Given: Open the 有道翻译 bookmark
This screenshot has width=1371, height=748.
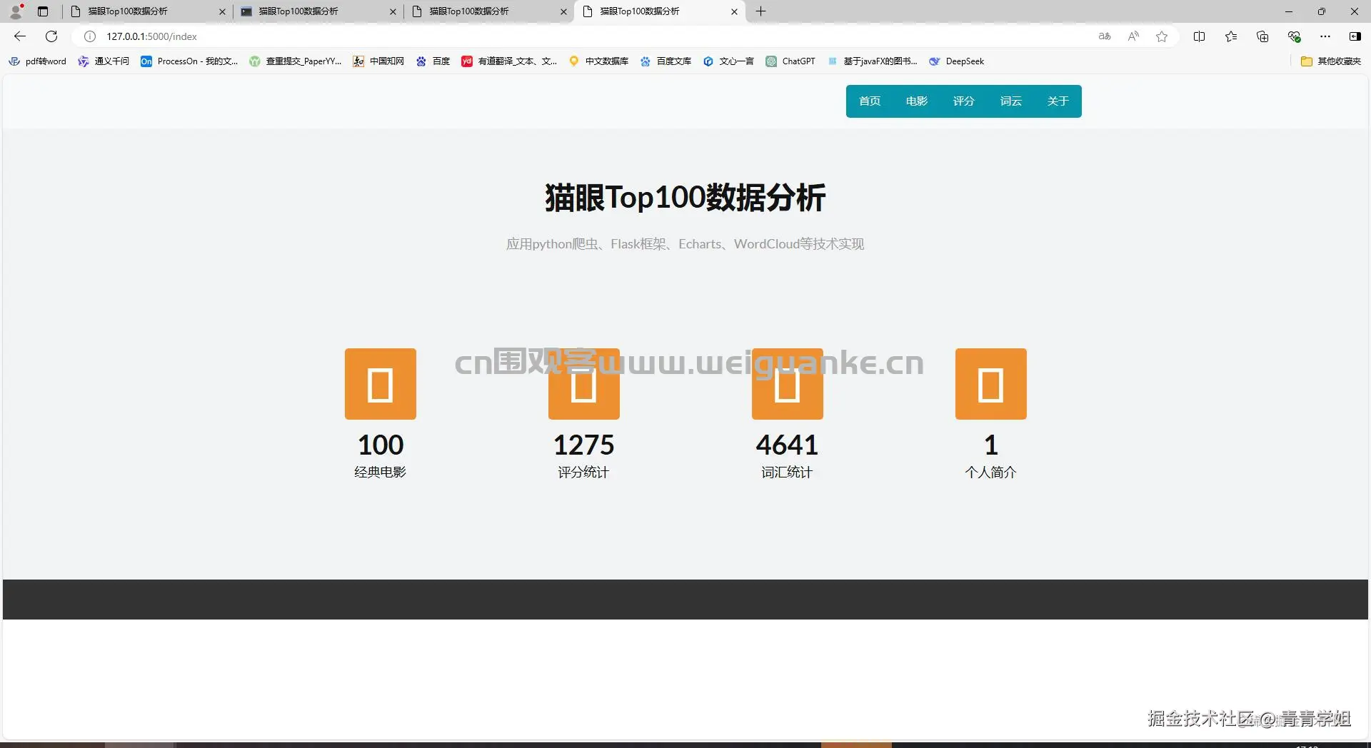Looking at the screenshot, I should pyautogui.click(x=509, y=61).
